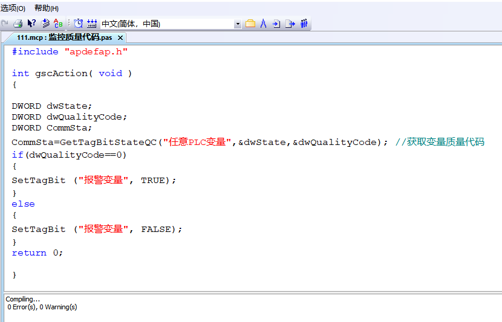Click the import arrow-into-page icon

276,24
